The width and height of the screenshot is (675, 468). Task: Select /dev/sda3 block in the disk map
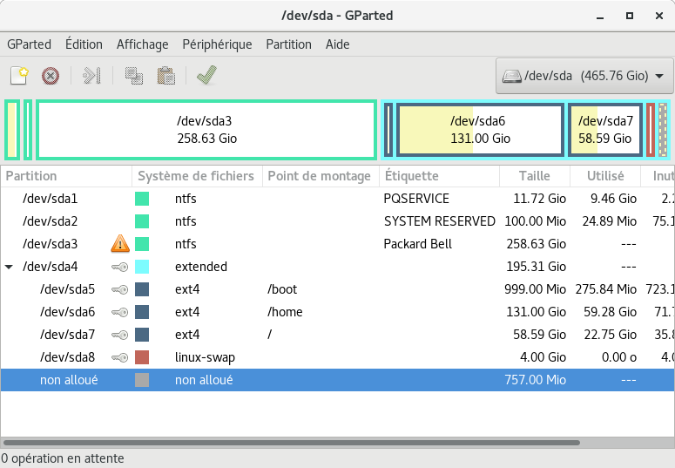tap(206, 130)
